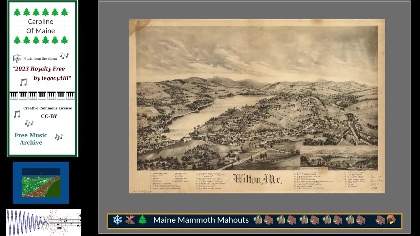Image resolution: width=420 pixels, height=236 pixels.
Task: Click the music note left of CC-BY
Action: (x=17, y=114)
